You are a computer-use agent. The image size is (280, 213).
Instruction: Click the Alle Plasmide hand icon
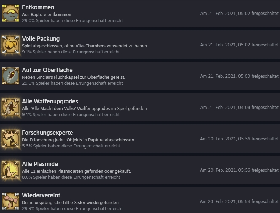(x=11, y=170)
